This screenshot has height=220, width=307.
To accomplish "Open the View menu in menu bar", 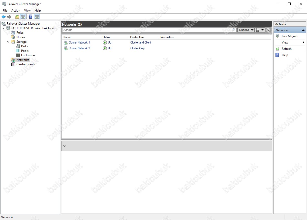I will click(x=27, y=11).
